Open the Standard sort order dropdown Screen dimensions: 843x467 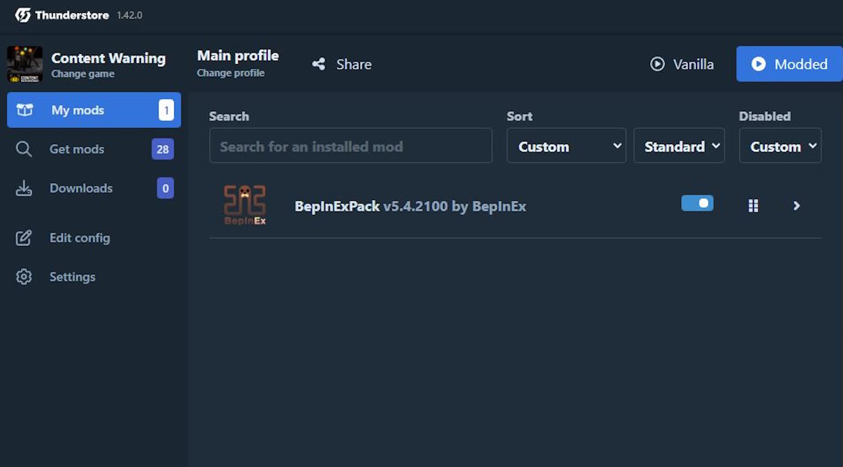pyautogui.click(x=678, y=146)
